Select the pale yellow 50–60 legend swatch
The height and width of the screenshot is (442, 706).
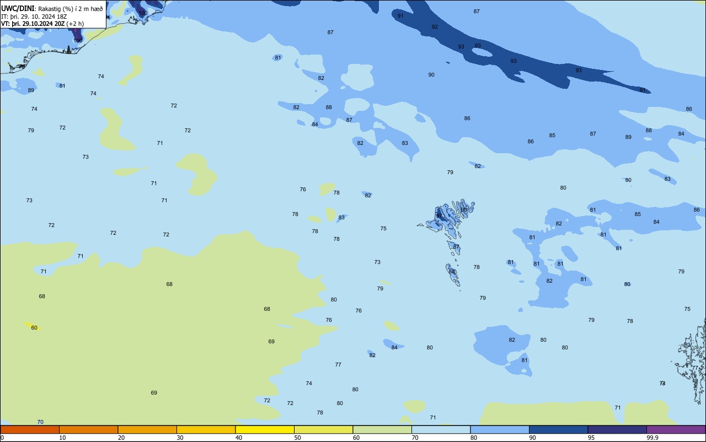pos(323,429)
